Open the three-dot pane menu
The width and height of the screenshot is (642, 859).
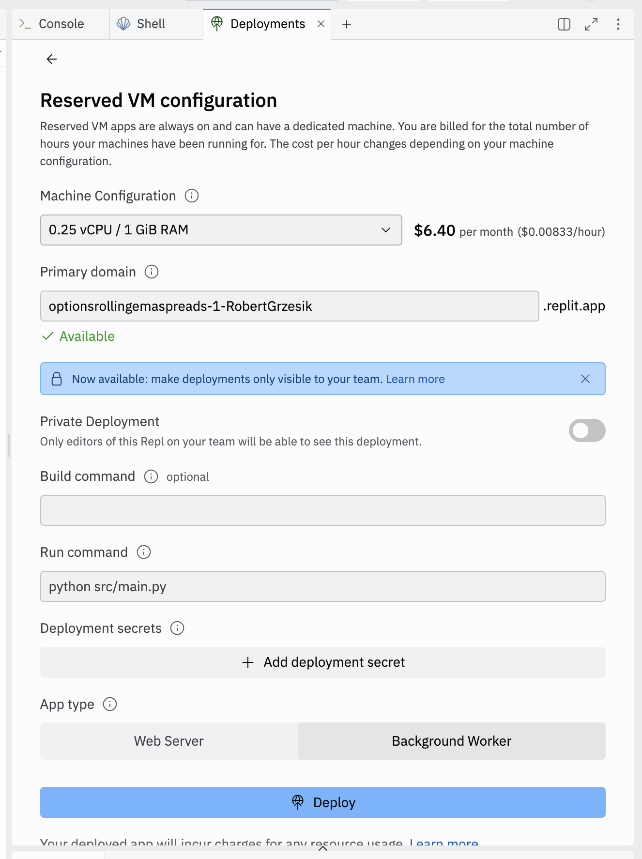618,24
